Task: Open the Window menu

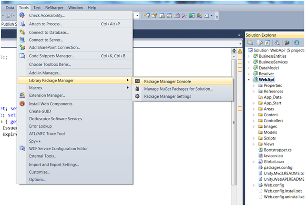Action: tap(75, 8)
